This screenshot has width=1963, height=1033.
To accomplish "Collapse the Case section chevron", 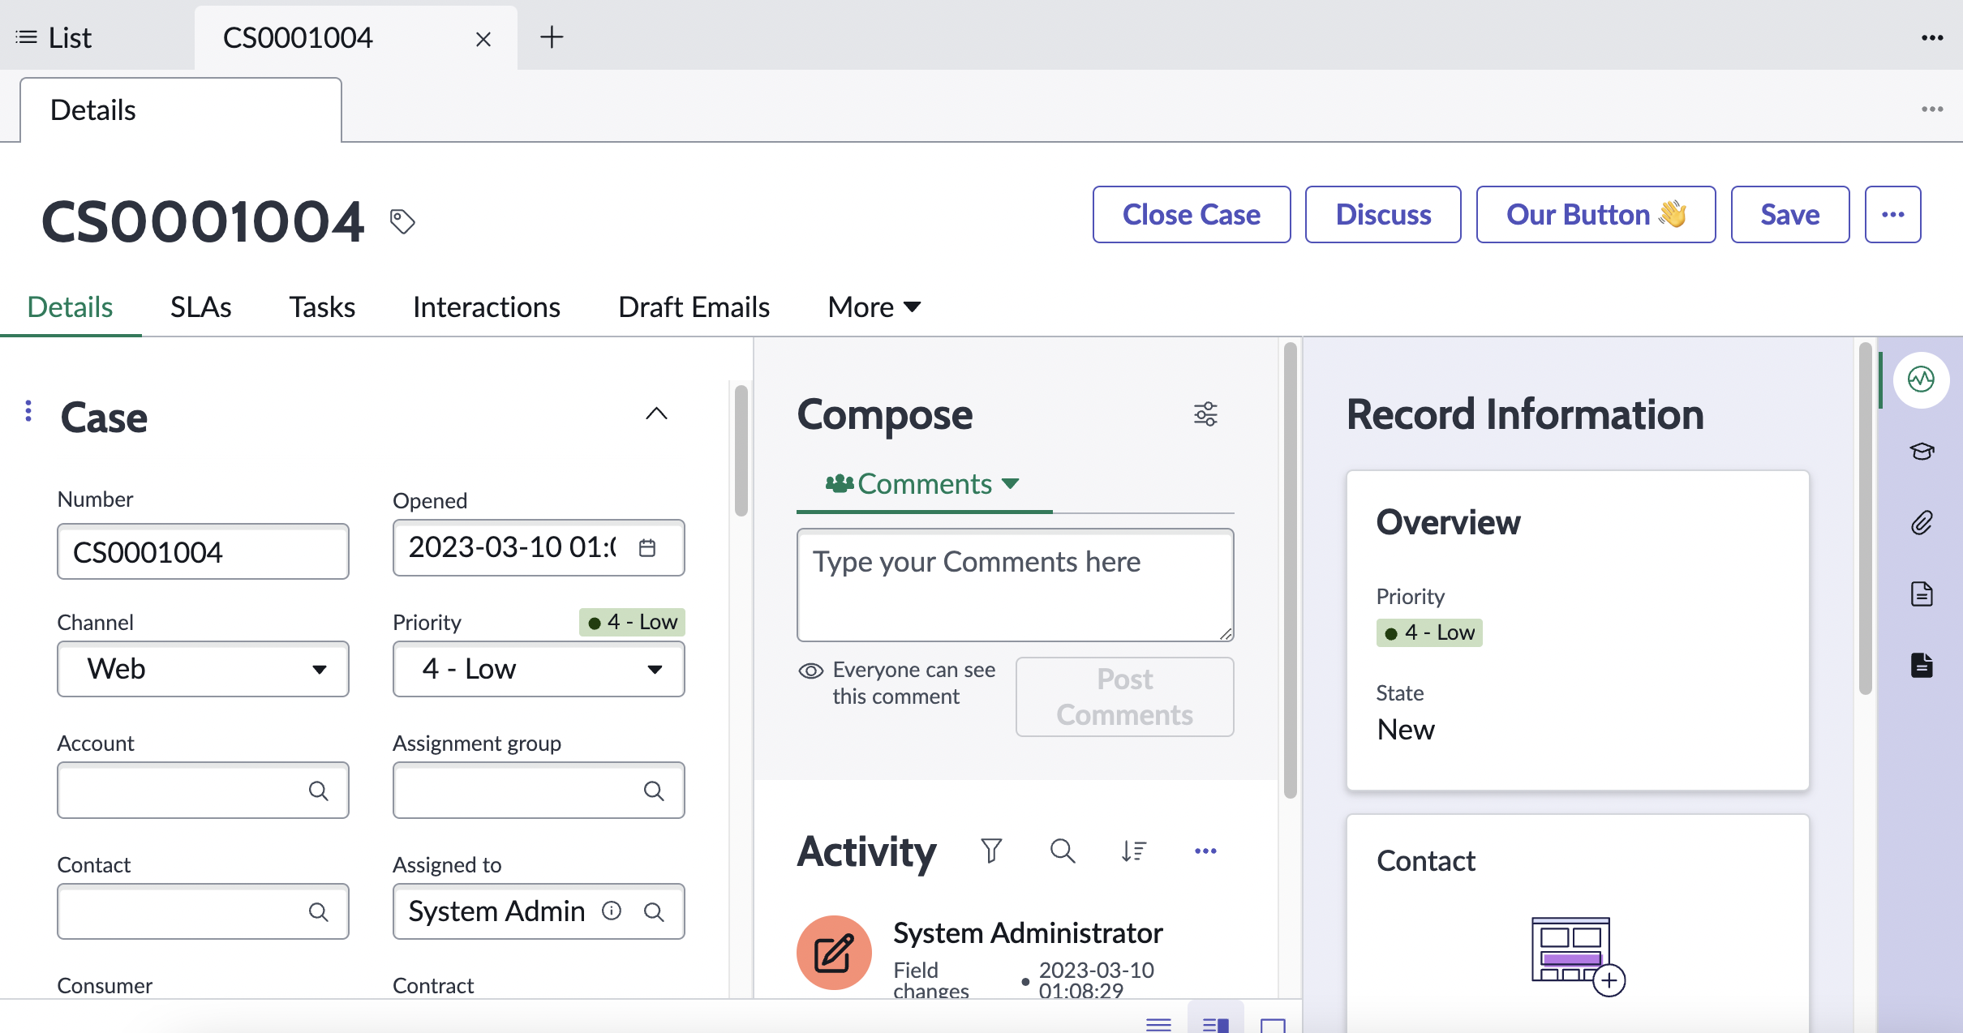I will click(656, 414).
